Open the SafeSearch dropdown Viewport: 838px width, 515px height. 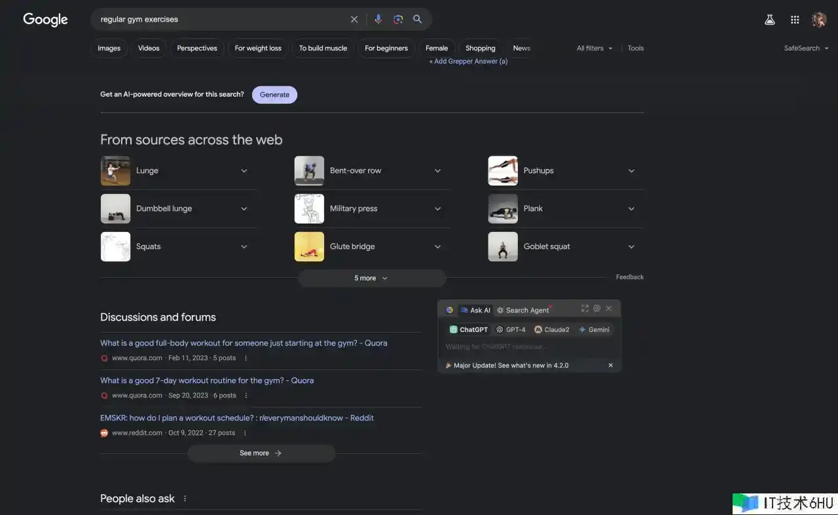pyautogui.click(x=806, y=48)
